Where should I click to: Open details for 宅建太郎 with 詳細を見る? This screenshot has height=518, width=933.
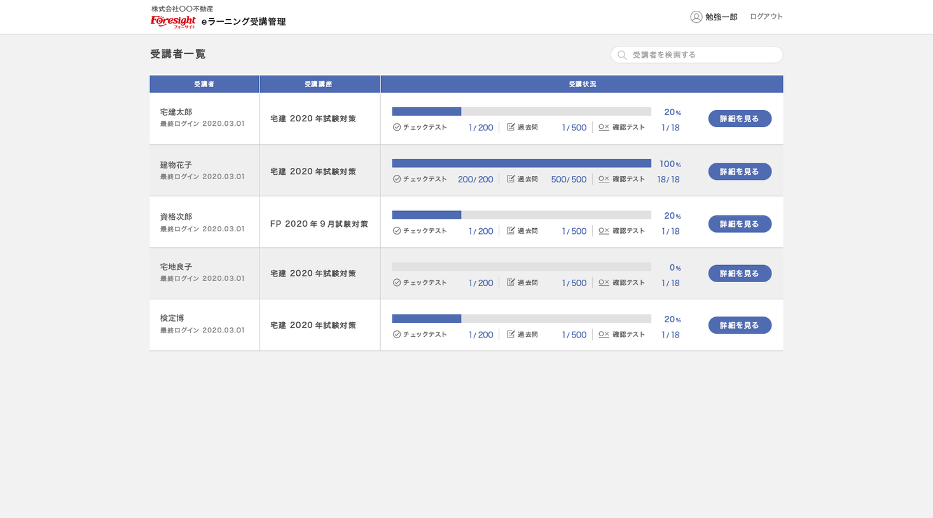(x=740, y=119)
